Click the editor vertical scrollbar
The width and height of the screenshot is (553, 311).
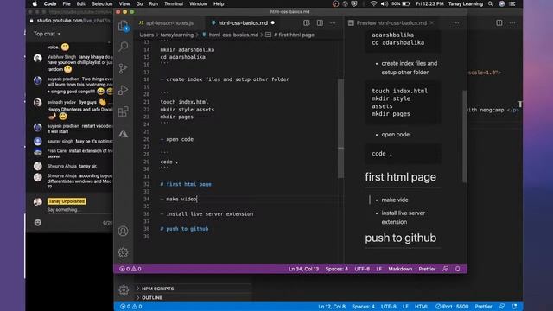point(340,129)
